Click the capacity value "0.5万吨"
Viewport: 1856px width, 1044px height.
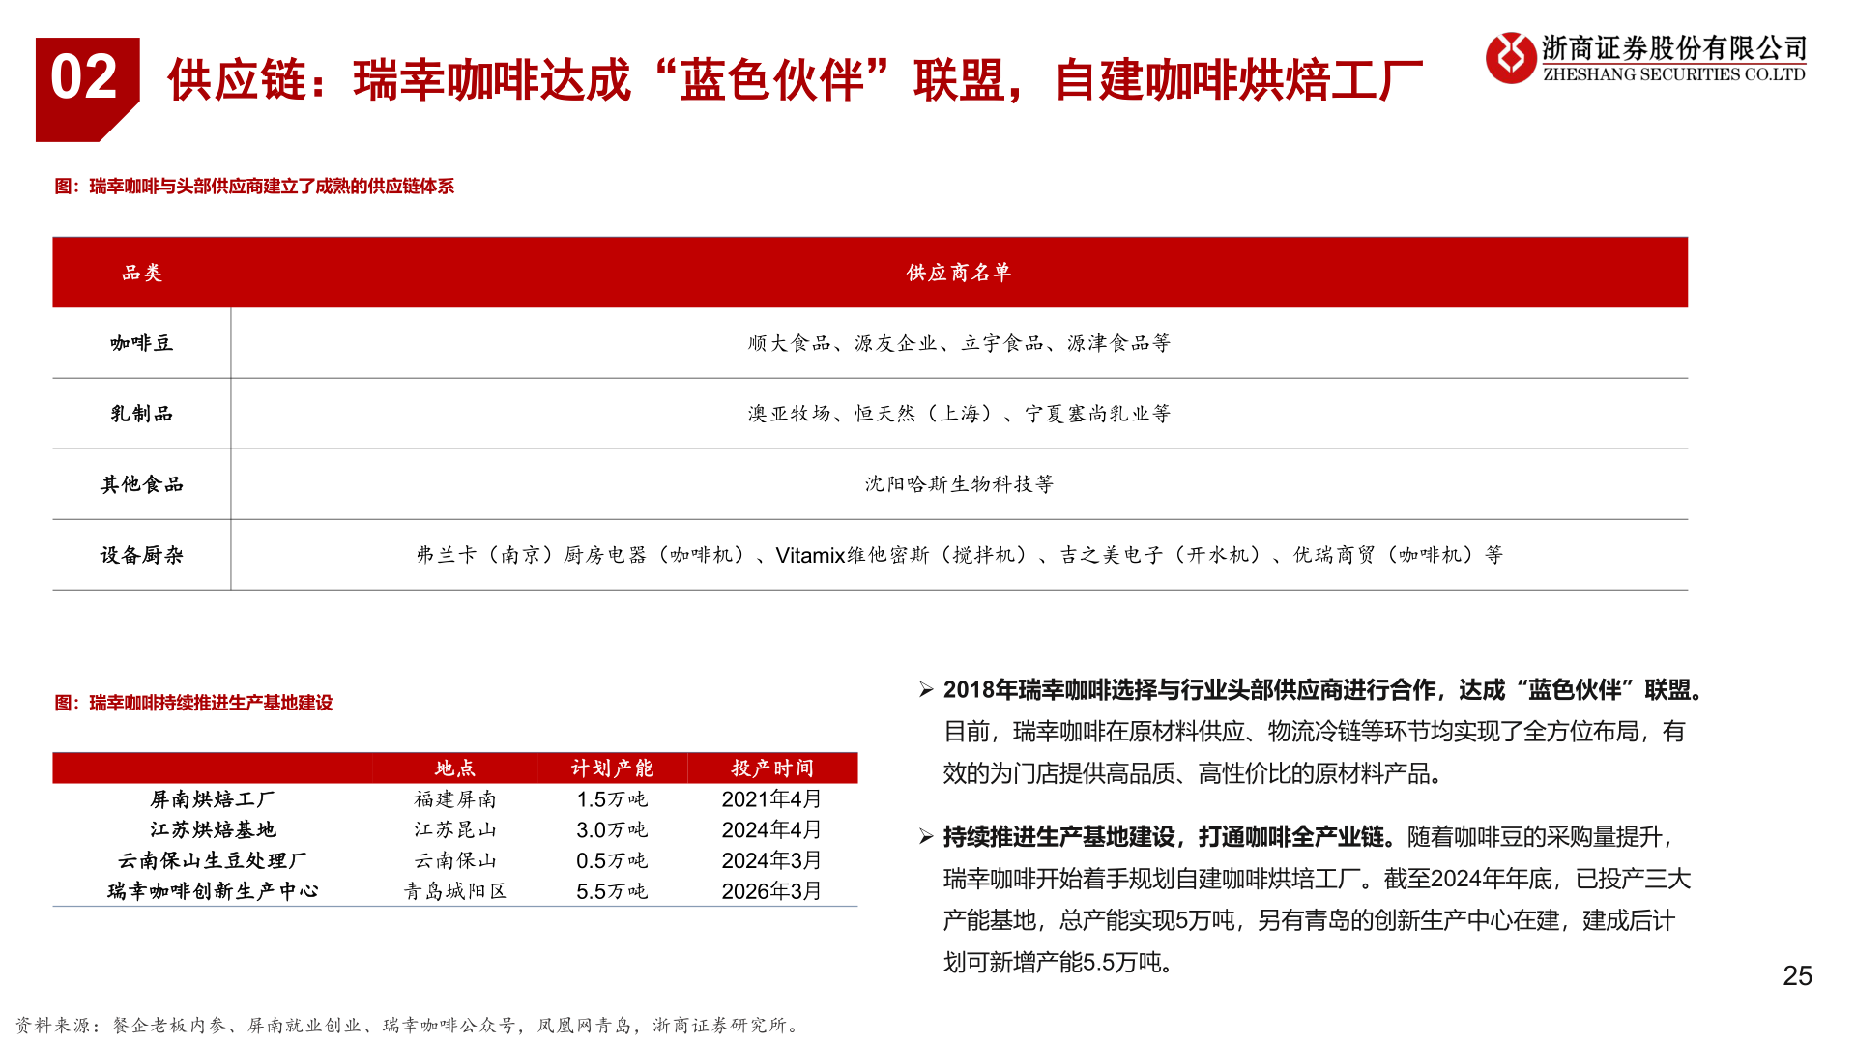[612, 860]
